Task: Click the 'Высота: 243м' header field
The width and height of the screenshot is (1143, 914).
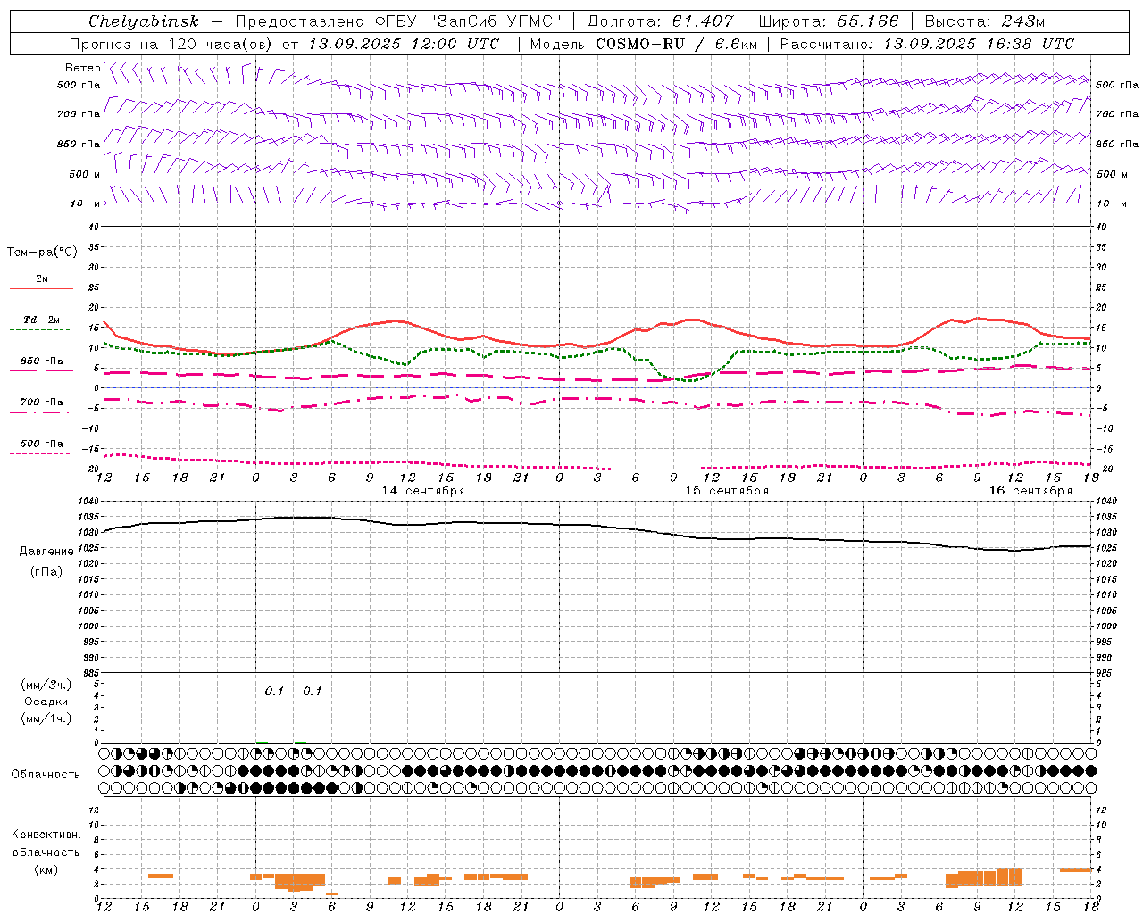Action: pos(985,21)
